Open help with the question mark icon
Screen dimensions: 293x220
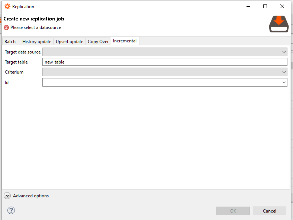click(11, 211)
